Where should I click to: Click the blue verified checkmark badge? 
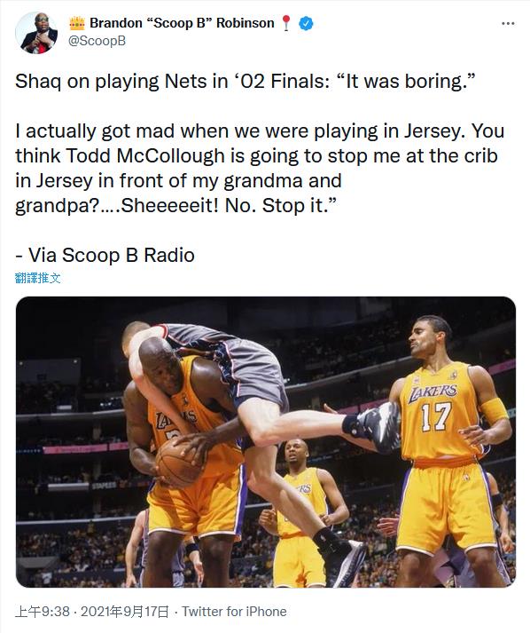pyautogui.click(x=306, y=23)
